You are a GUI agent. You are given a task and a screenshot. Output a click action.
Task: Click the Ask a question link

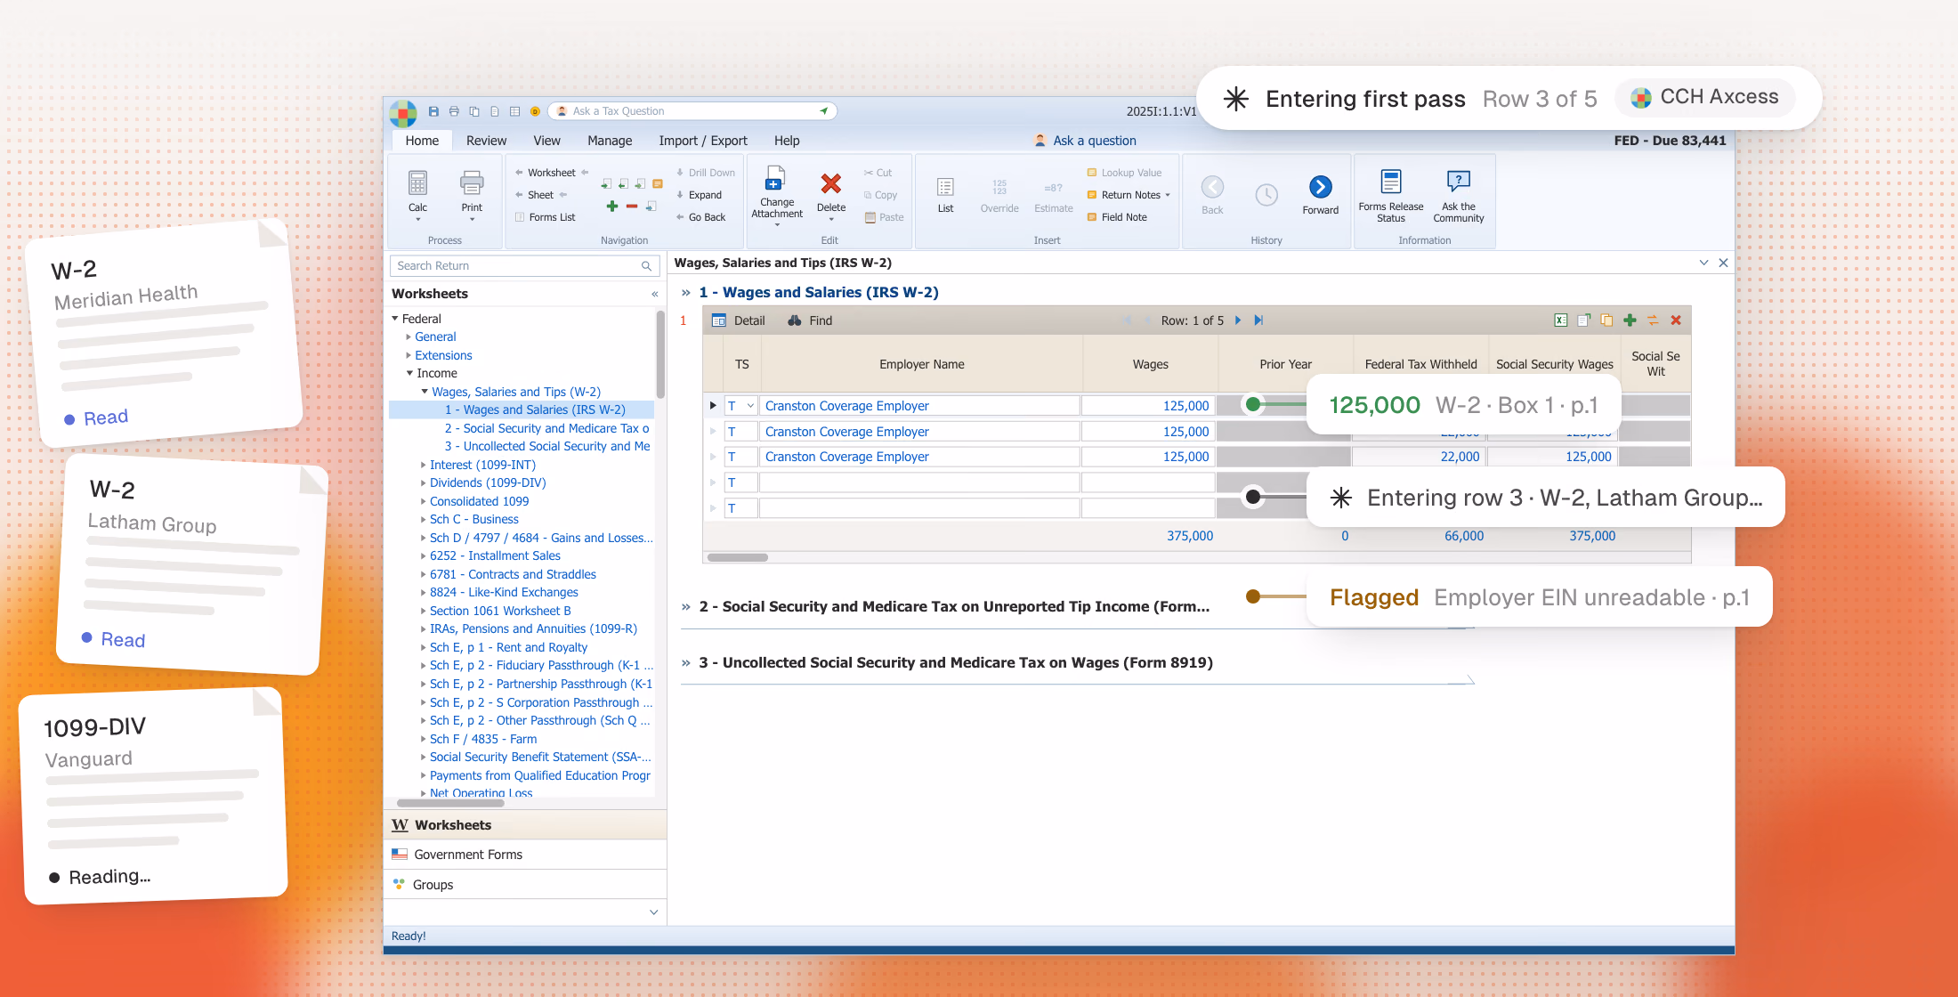[x=1094, y=141]
